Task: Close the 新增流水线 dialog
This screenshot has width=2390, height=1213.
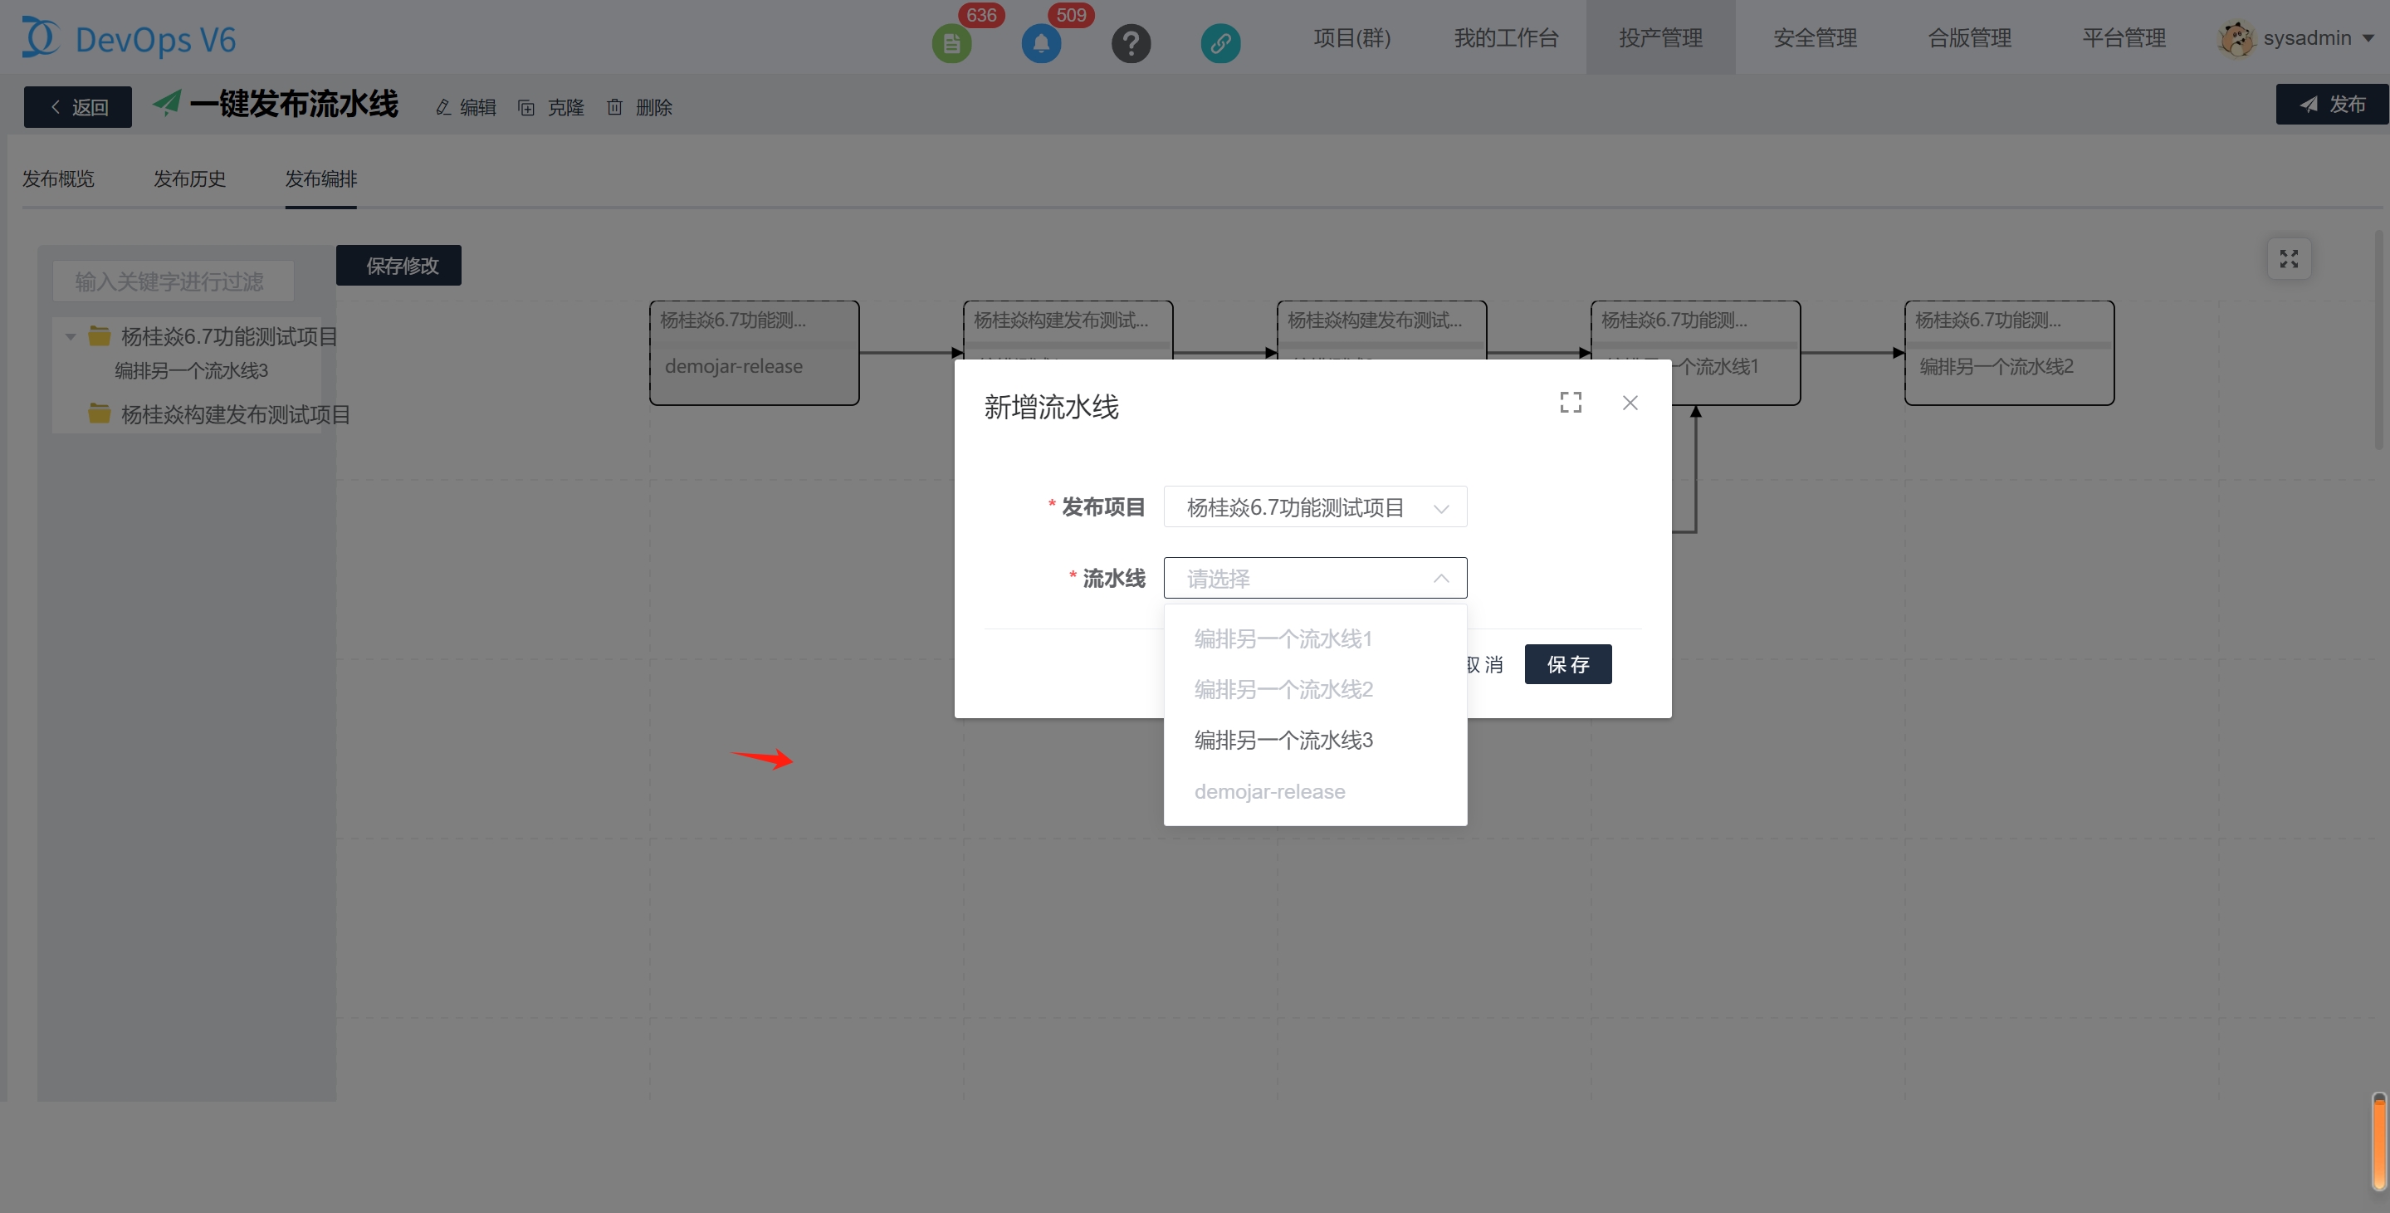Action: (x=1630, y=402)
